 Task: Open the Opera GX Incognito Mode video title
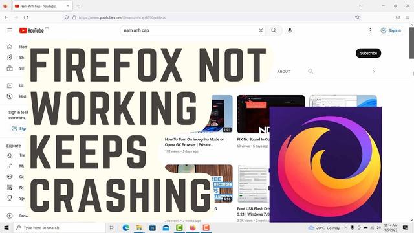[195, 142]
